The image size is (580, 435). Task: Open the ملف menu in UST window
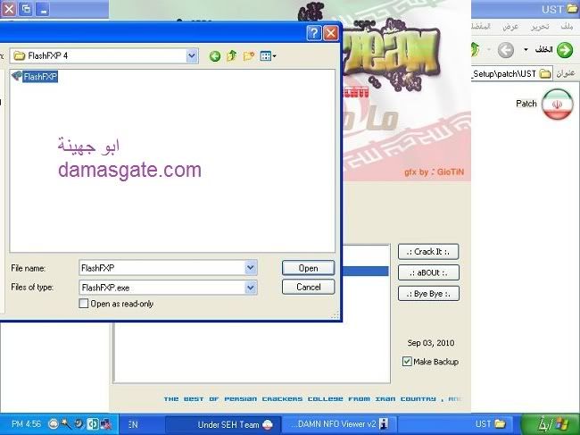567,27
